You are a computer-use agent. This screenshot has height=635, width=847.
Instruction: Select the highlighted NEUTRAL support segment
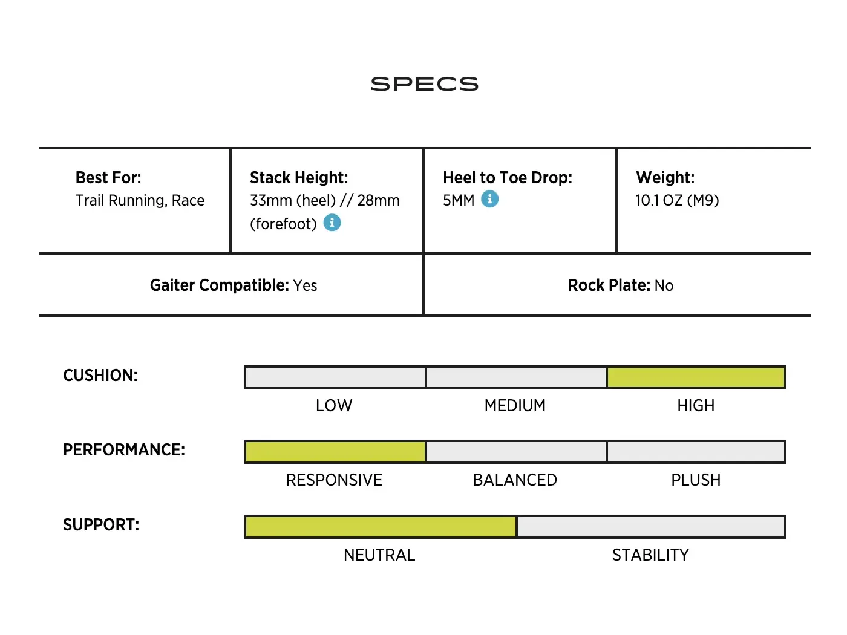click(381, 527)
